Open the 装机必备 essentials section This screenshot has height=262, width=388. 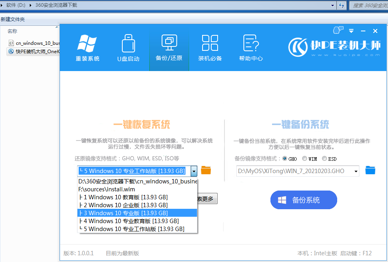(210, 48)
